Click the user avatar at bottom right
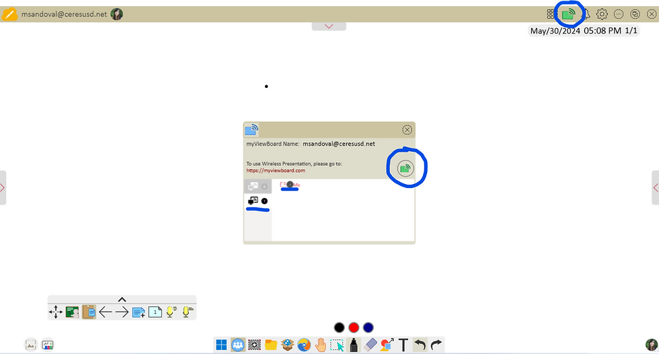Viewport: 659px width, 354px height. point(652,345)
